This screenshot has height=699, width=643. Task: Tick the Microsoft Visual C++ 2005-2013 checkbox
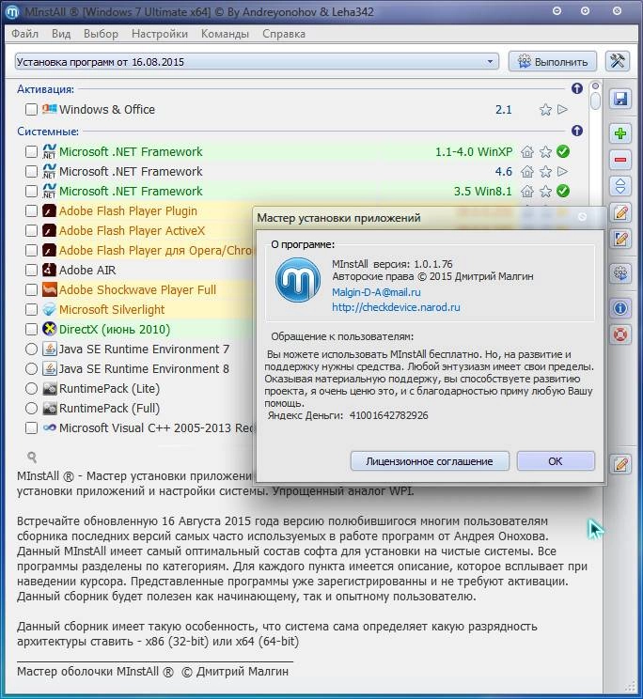coord(31,428)
